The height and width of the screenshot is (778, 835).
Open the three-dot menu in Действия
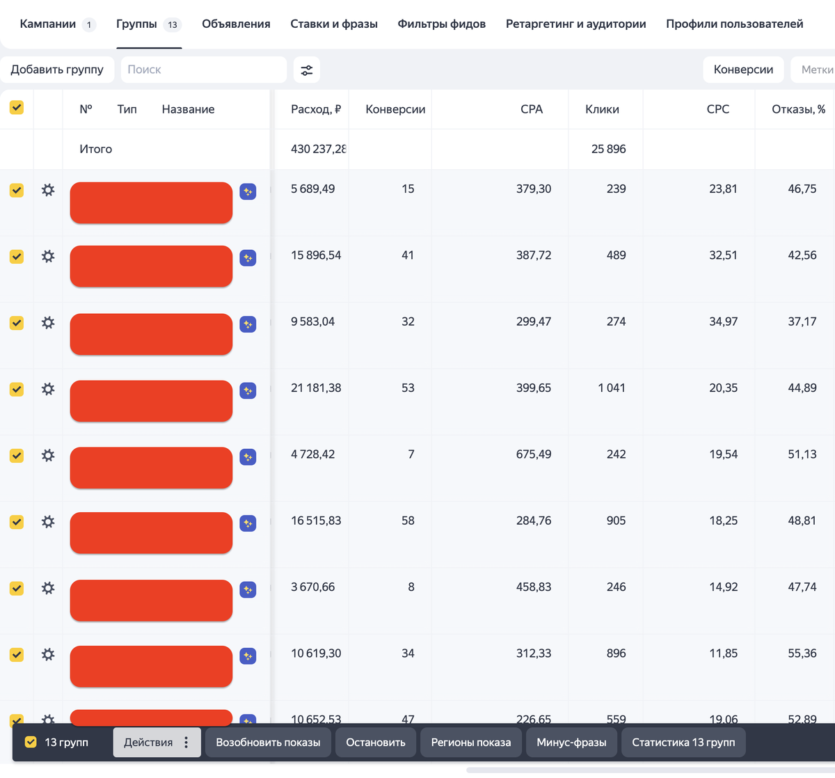pos(186,743)
